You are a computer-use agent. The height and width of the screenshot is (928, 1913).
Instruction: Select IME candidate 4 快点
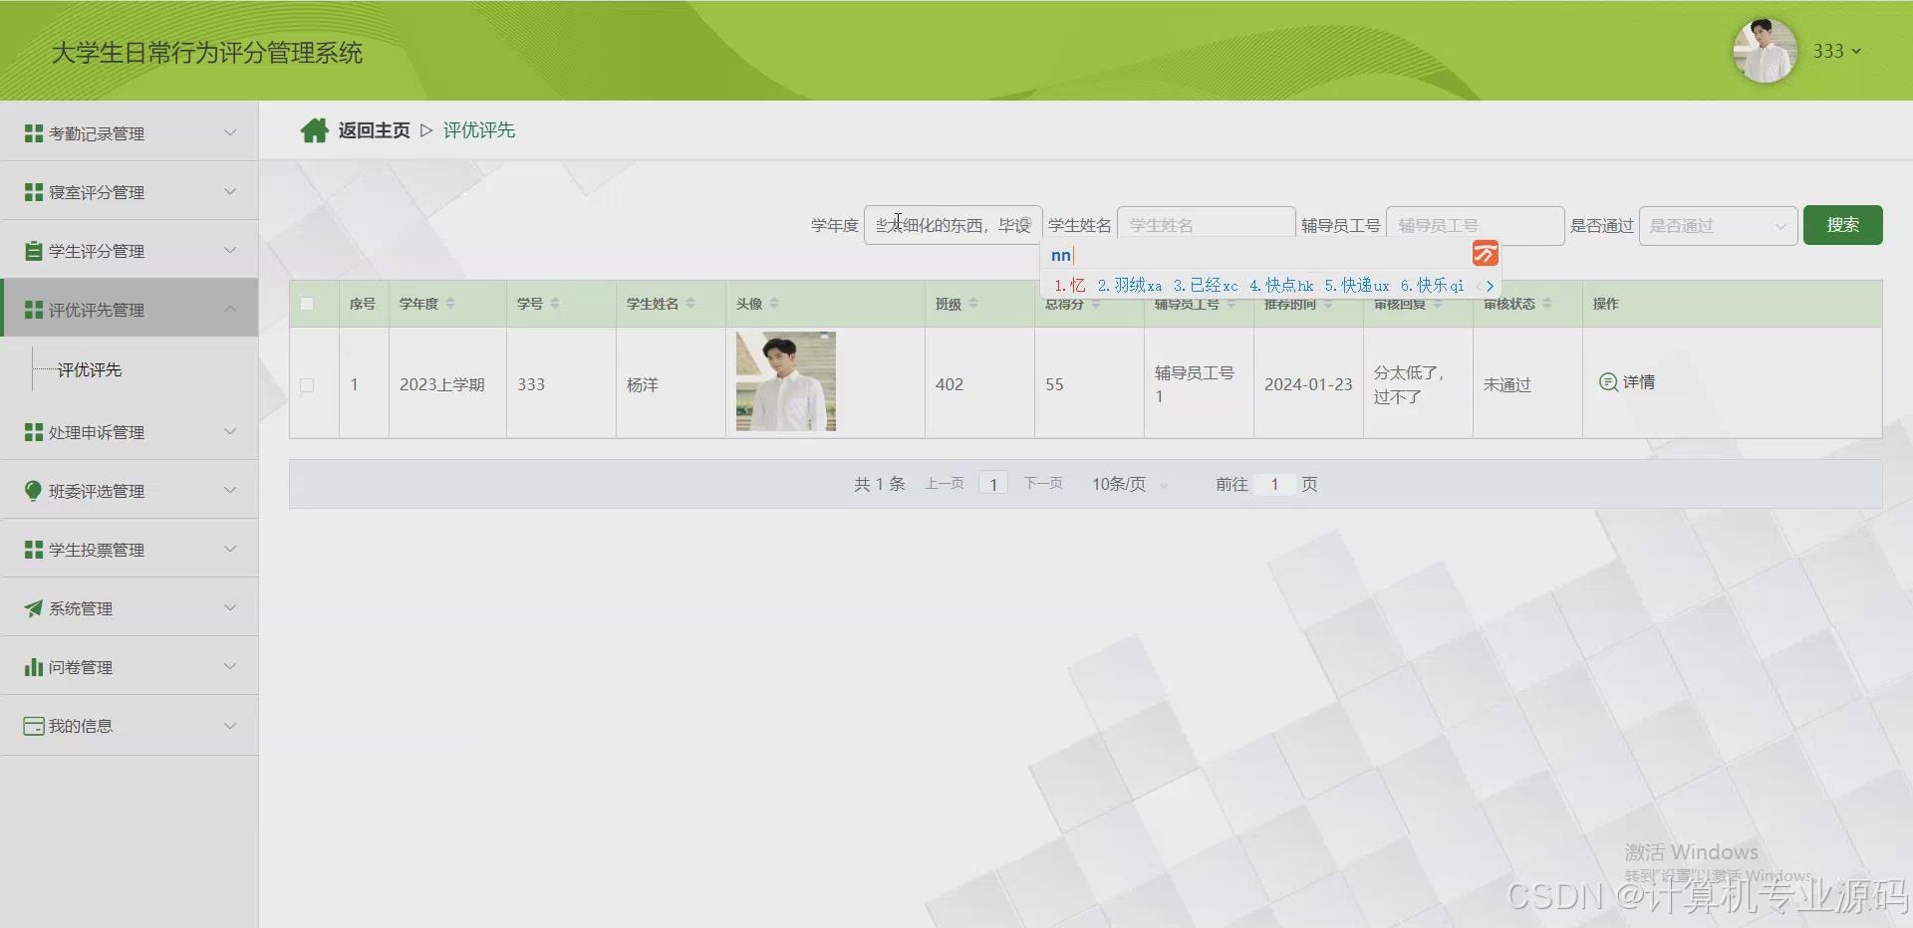1281,286
